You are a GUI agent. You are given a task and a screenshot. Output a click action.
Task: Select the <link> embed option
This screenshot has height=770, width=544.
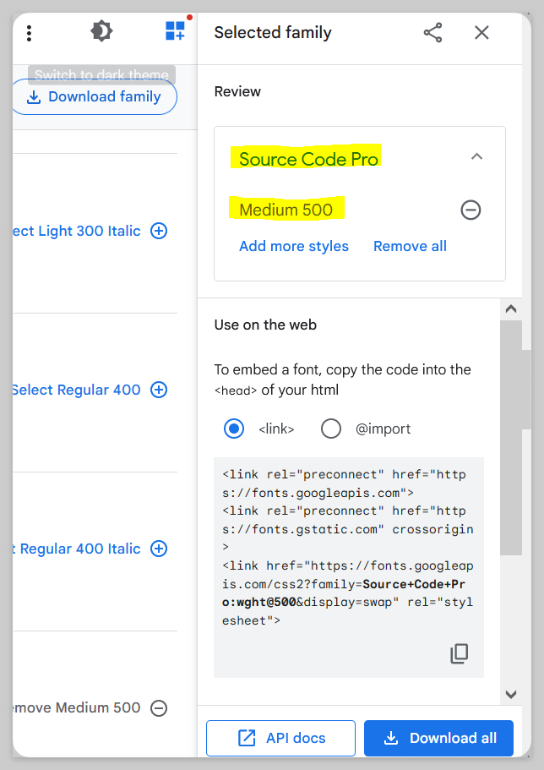tap(234, 429)
